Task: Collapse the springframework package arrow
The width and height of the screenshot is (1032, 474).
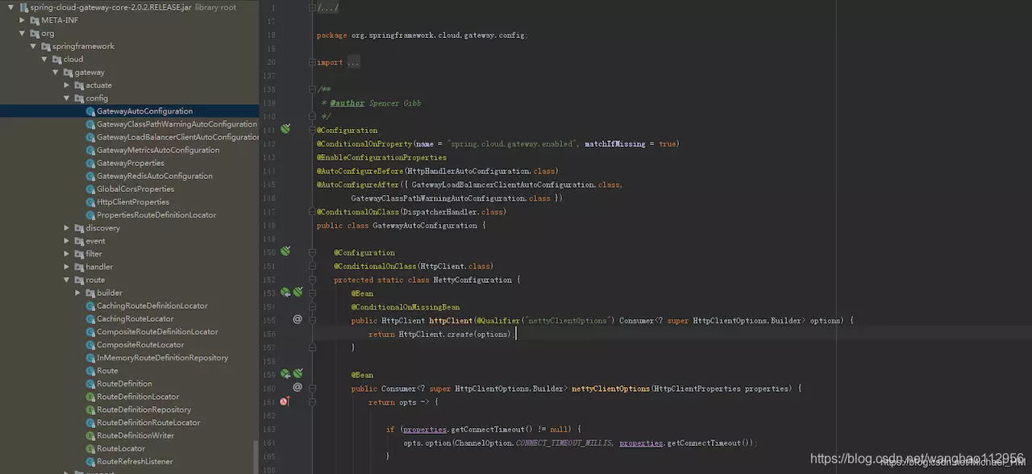Action: 33,46
